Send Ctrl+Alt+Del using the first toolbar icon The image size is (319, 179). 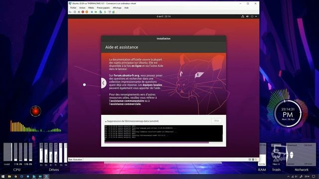(70, 12)
